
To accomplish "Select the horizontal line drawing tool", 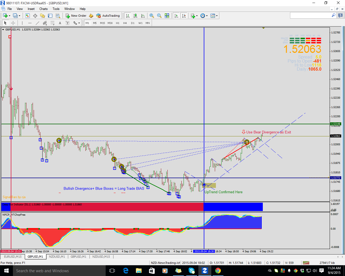I will coord(30,23).
